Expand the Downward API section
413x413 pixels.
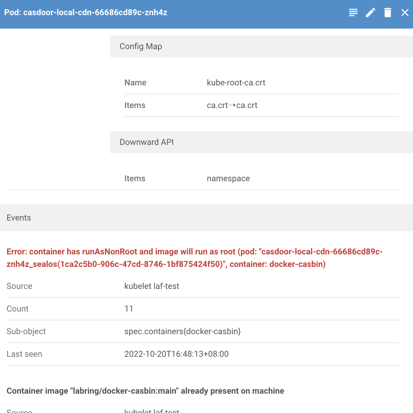(146, 142)
